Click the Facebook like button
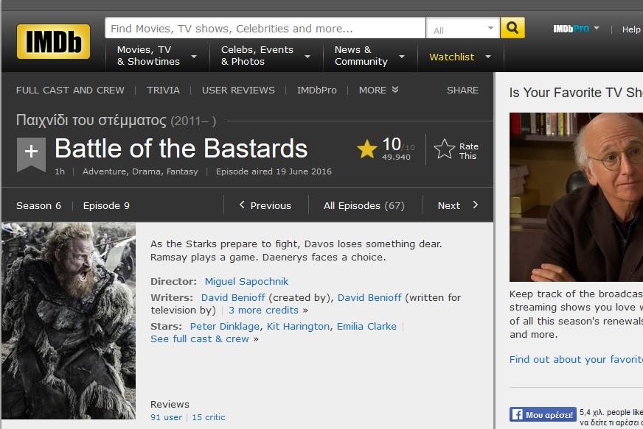The image size is (643, 429). point(543,414)
